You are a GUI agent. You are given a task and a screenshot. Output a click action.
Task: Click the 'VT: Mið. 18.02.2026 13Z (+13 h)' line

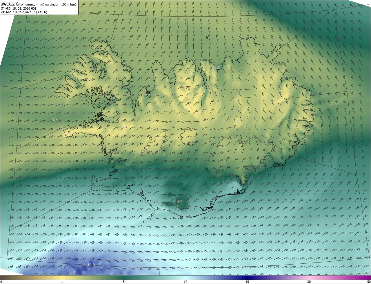click(x=24, y=12)
